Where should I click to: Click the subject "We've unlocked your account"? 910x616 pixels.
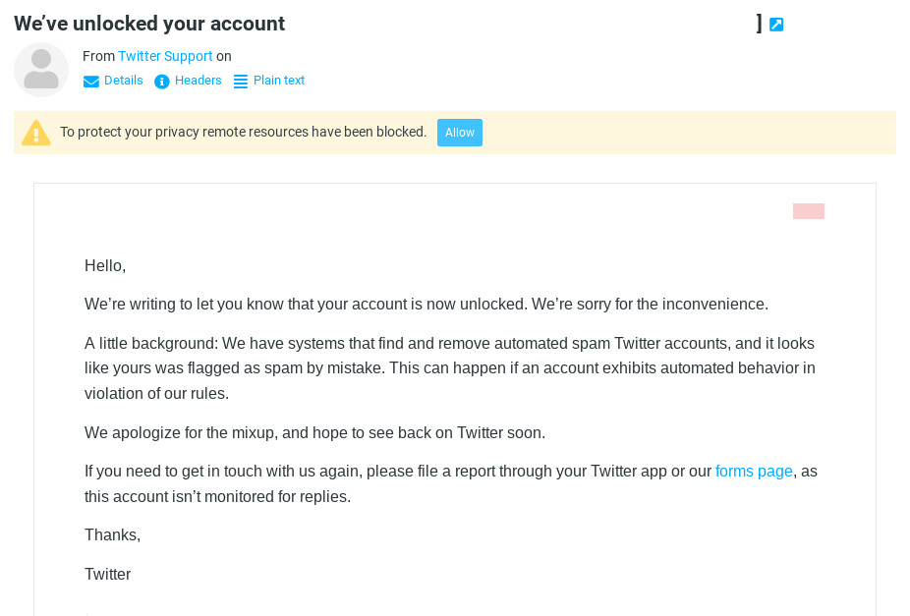[x=149, y=24]
